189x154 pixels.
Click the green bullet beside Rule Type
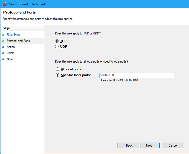tap(3, 35)
